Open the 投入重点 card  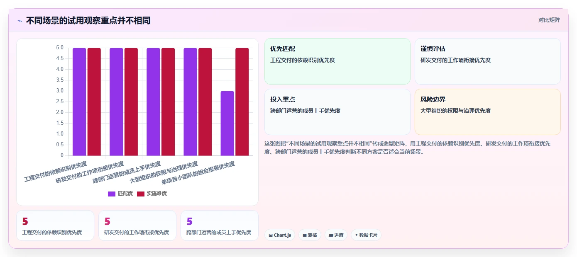coord(337,112)
